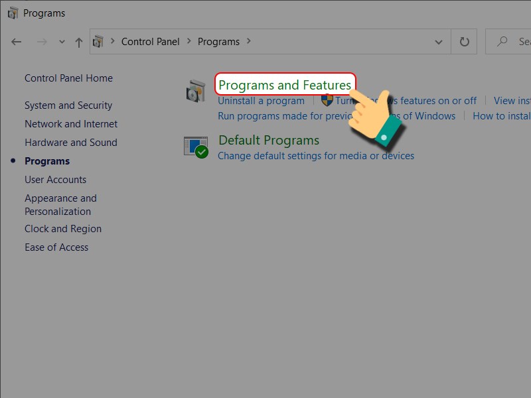Viewport: 531px width, 398px height.
Task: Navigate via the Control Panel breadcrumb item
Action: [x=151, y=41]
